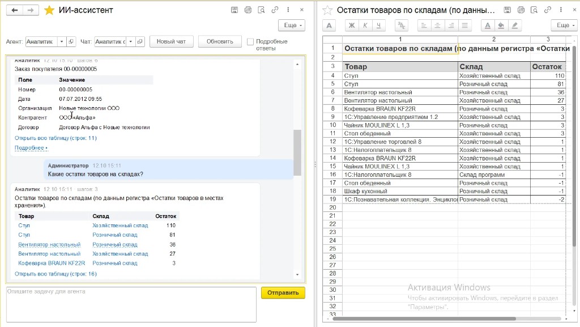
Task: Open the three-dot menu of the Остатки товаров report
Action: [x=561, y=10]
